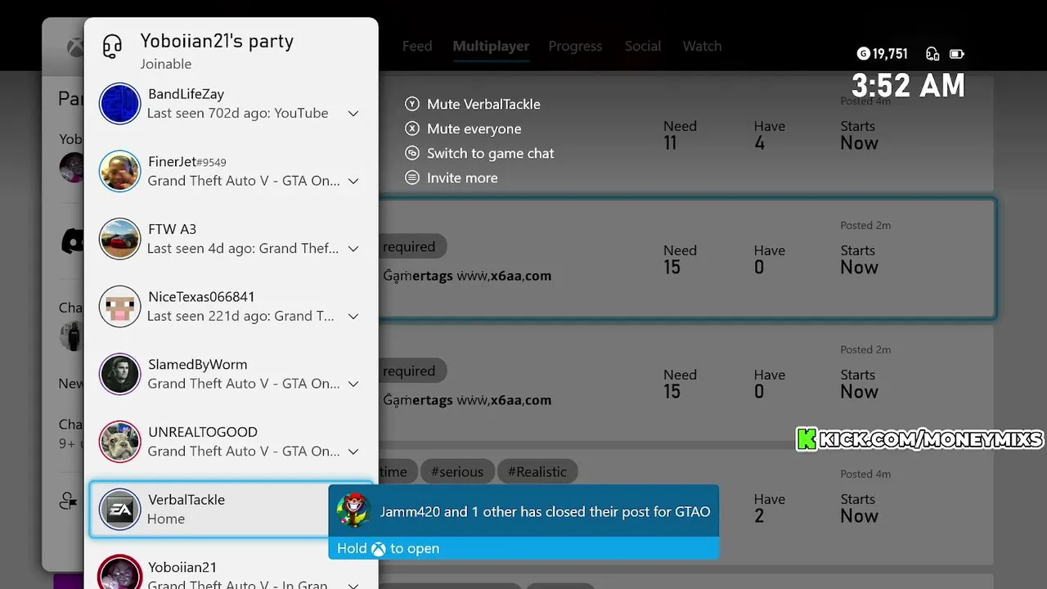Image resolution: width=1047 pixels, height=589 pixels.
Task: Select FTW A3's car avatar
Action: 119,239
